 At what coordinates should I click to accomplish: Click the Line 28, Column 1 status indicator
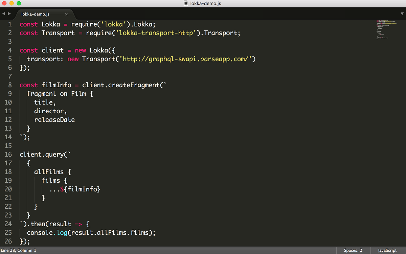(x=19, y=250)
